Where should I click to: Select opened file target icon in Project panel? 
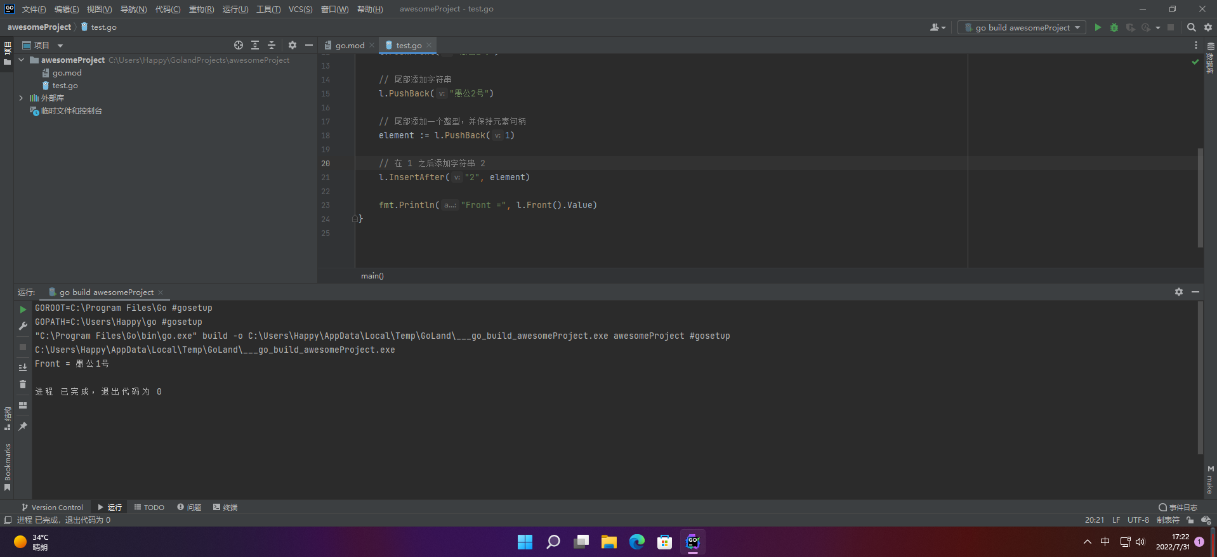tap(239, 45)
